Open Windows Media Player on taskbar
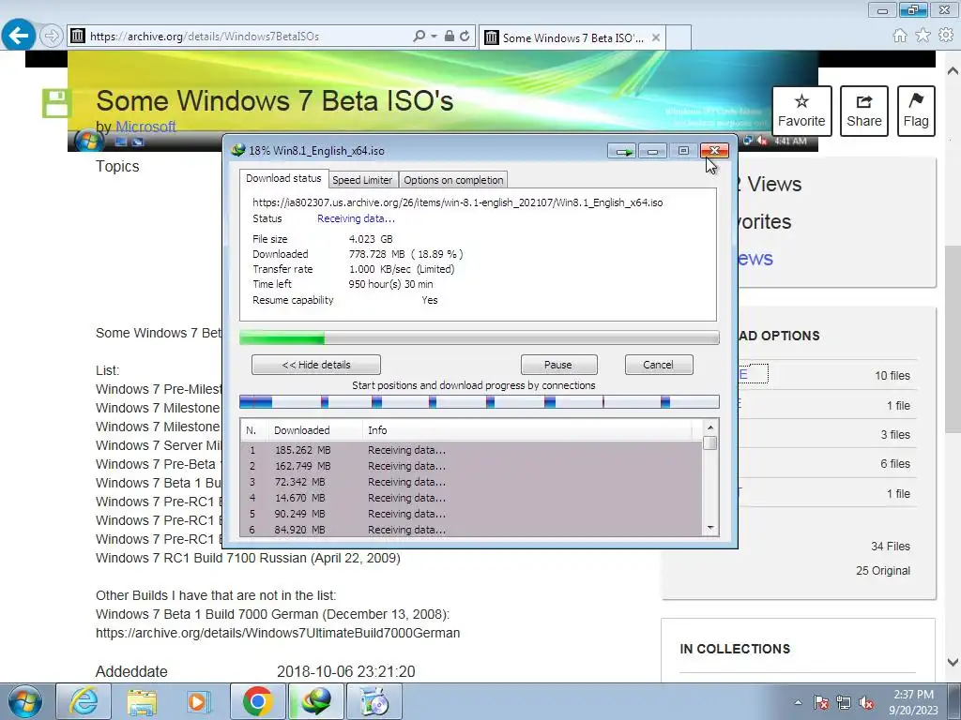Viewport: 961px width, 720px height. click(199, 701)
